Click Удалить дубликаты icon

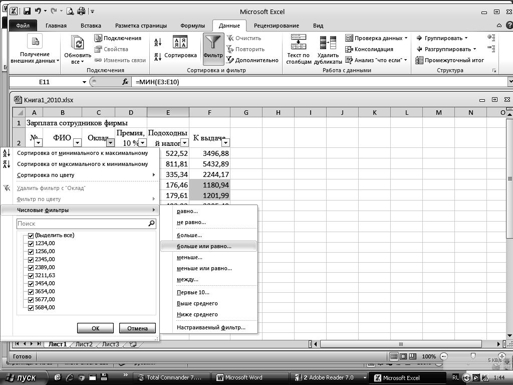tap(328, 43)
